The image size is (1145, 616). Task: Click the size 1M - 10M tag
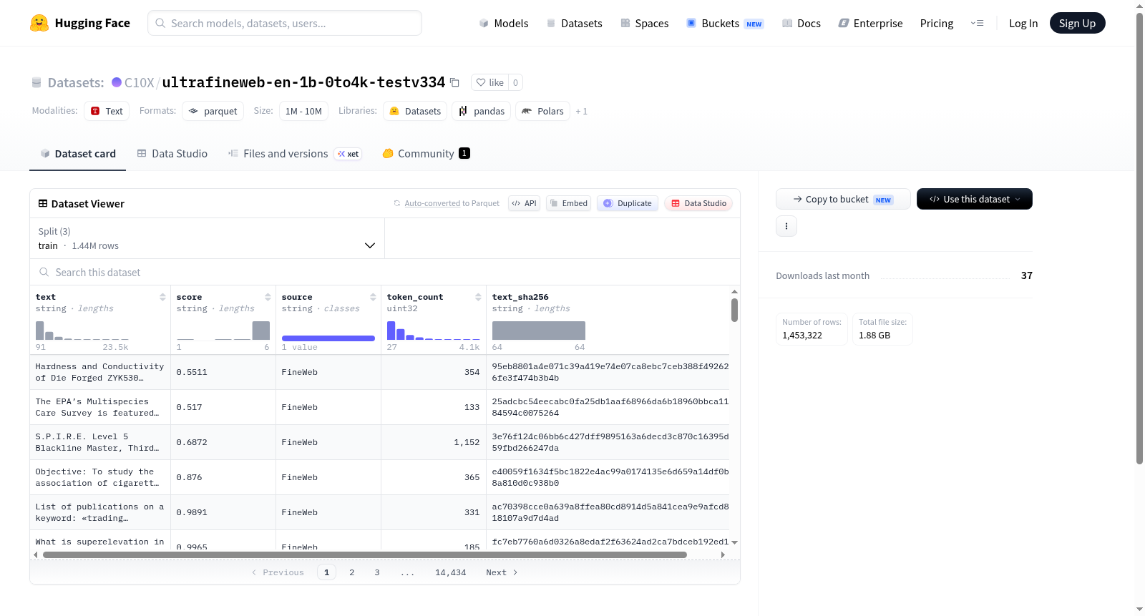[x=303, y=111]
